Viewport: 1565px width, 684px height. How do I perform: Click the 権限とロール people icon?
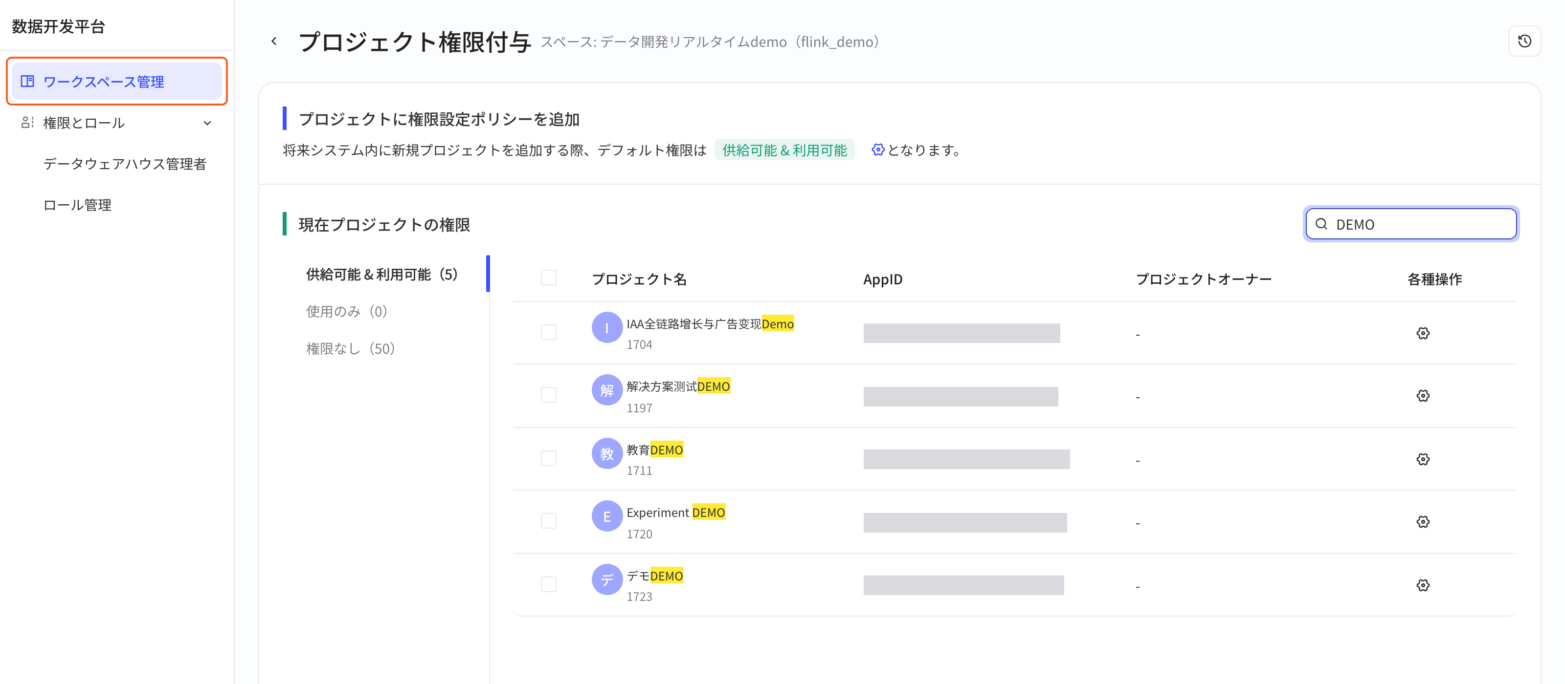27,123
